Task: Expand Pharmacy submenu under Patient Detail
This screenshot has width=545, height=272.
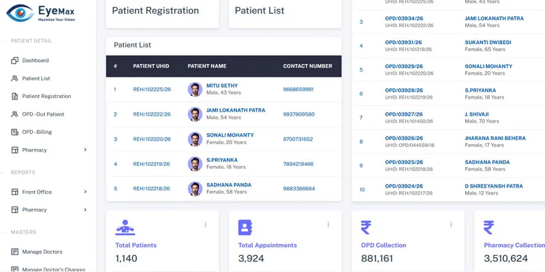Action: [86, 150]
